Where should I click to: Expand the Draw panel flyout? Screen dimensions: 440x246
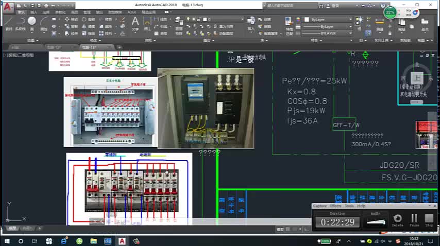pyautogui.click(x=33, y=40)
